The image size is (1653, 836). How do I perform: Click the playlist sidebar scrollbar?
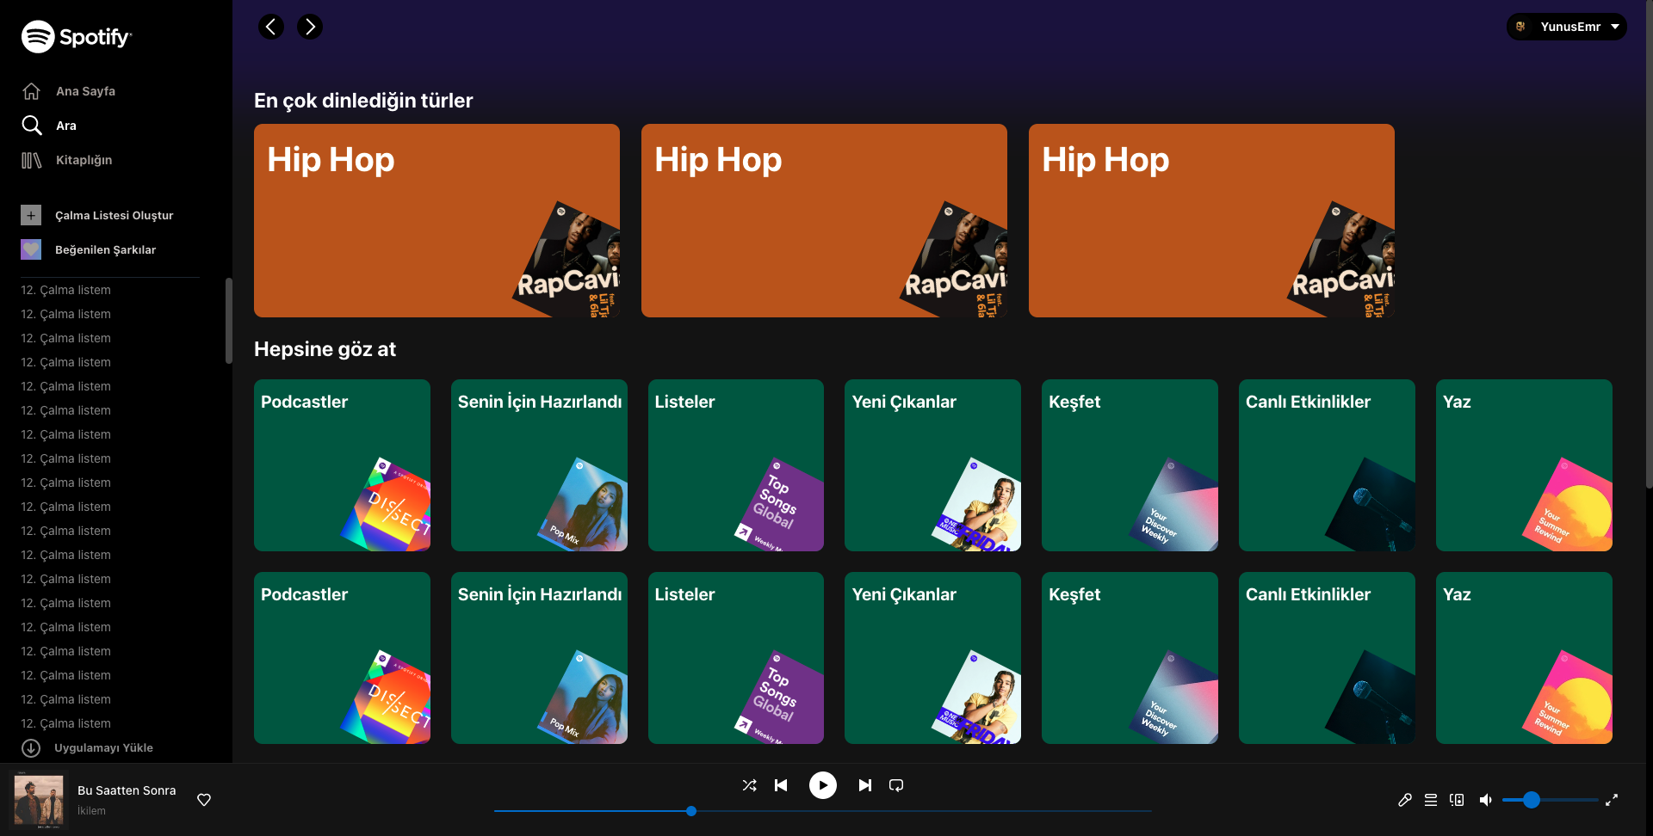[228, 321]
